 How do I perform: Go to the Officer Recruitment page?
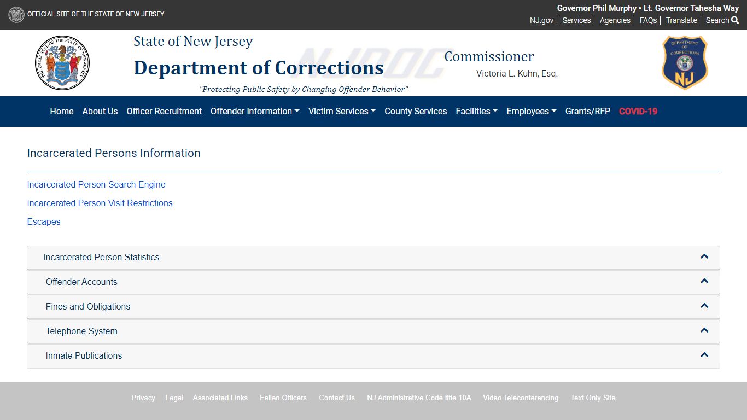click(164, 111)
